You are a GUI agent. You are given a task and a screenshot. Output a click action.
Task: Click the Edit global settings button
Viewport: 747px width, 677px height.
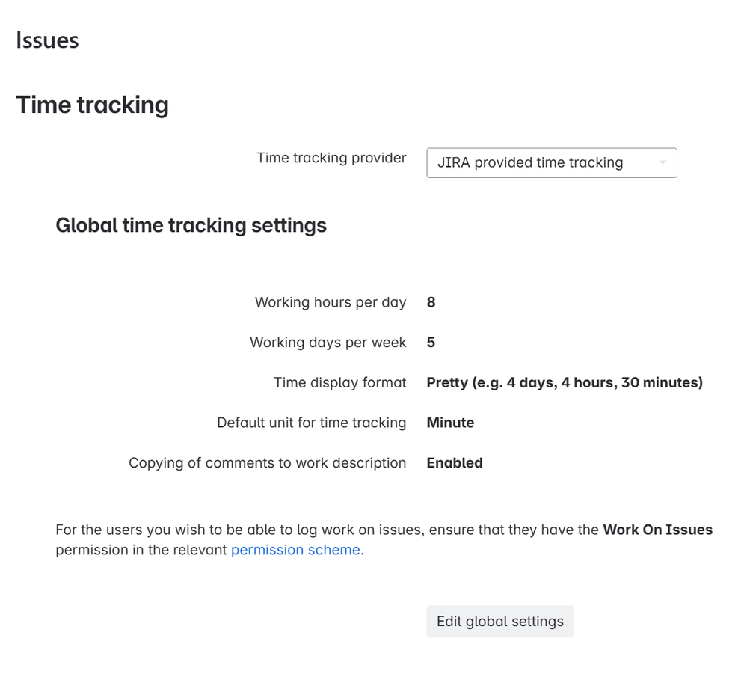(499, 621)
